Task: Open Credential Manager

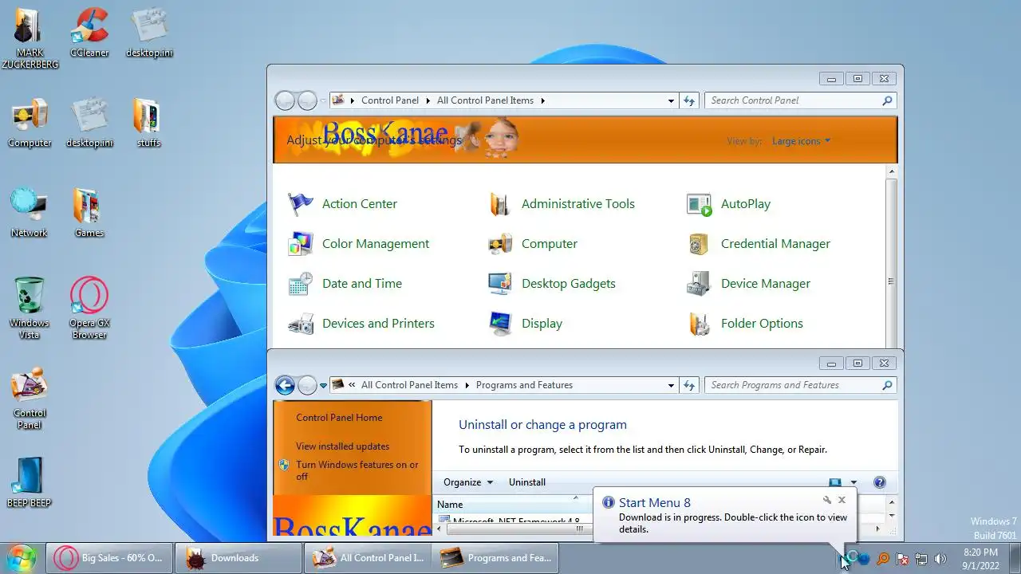Action: click(759, 244)
